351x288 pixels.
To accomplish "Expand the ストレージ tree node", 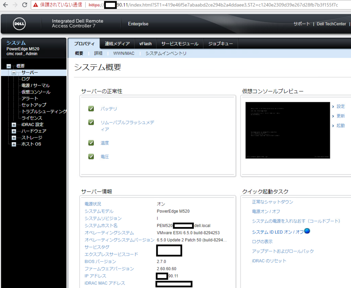I will 14,138.
